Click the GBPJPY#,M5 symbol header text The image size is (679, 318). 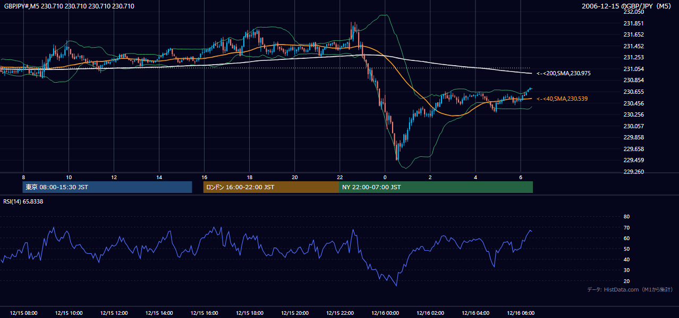point(69,6)
